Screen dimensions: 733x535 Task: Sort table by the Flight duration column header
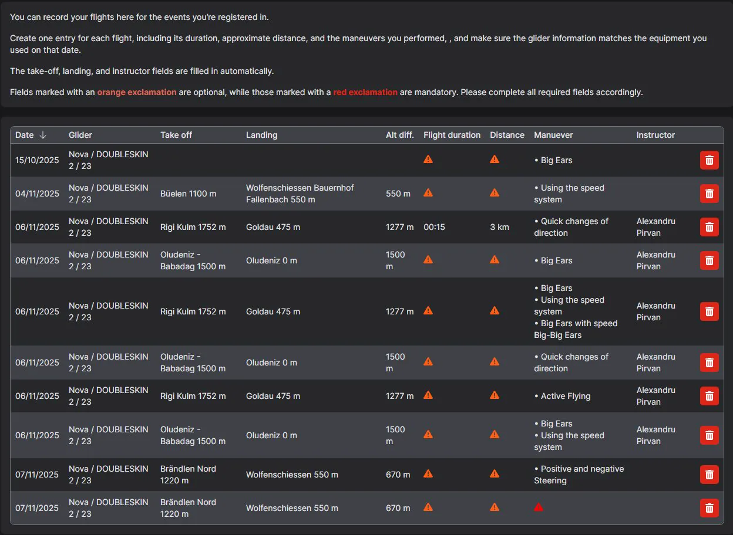pos(452,135)
